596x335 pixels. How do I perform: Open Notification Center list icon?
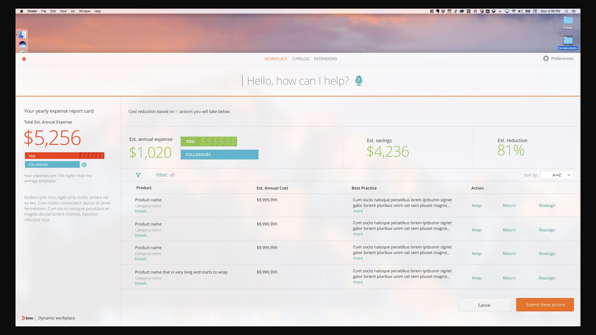tap(574, 11)
